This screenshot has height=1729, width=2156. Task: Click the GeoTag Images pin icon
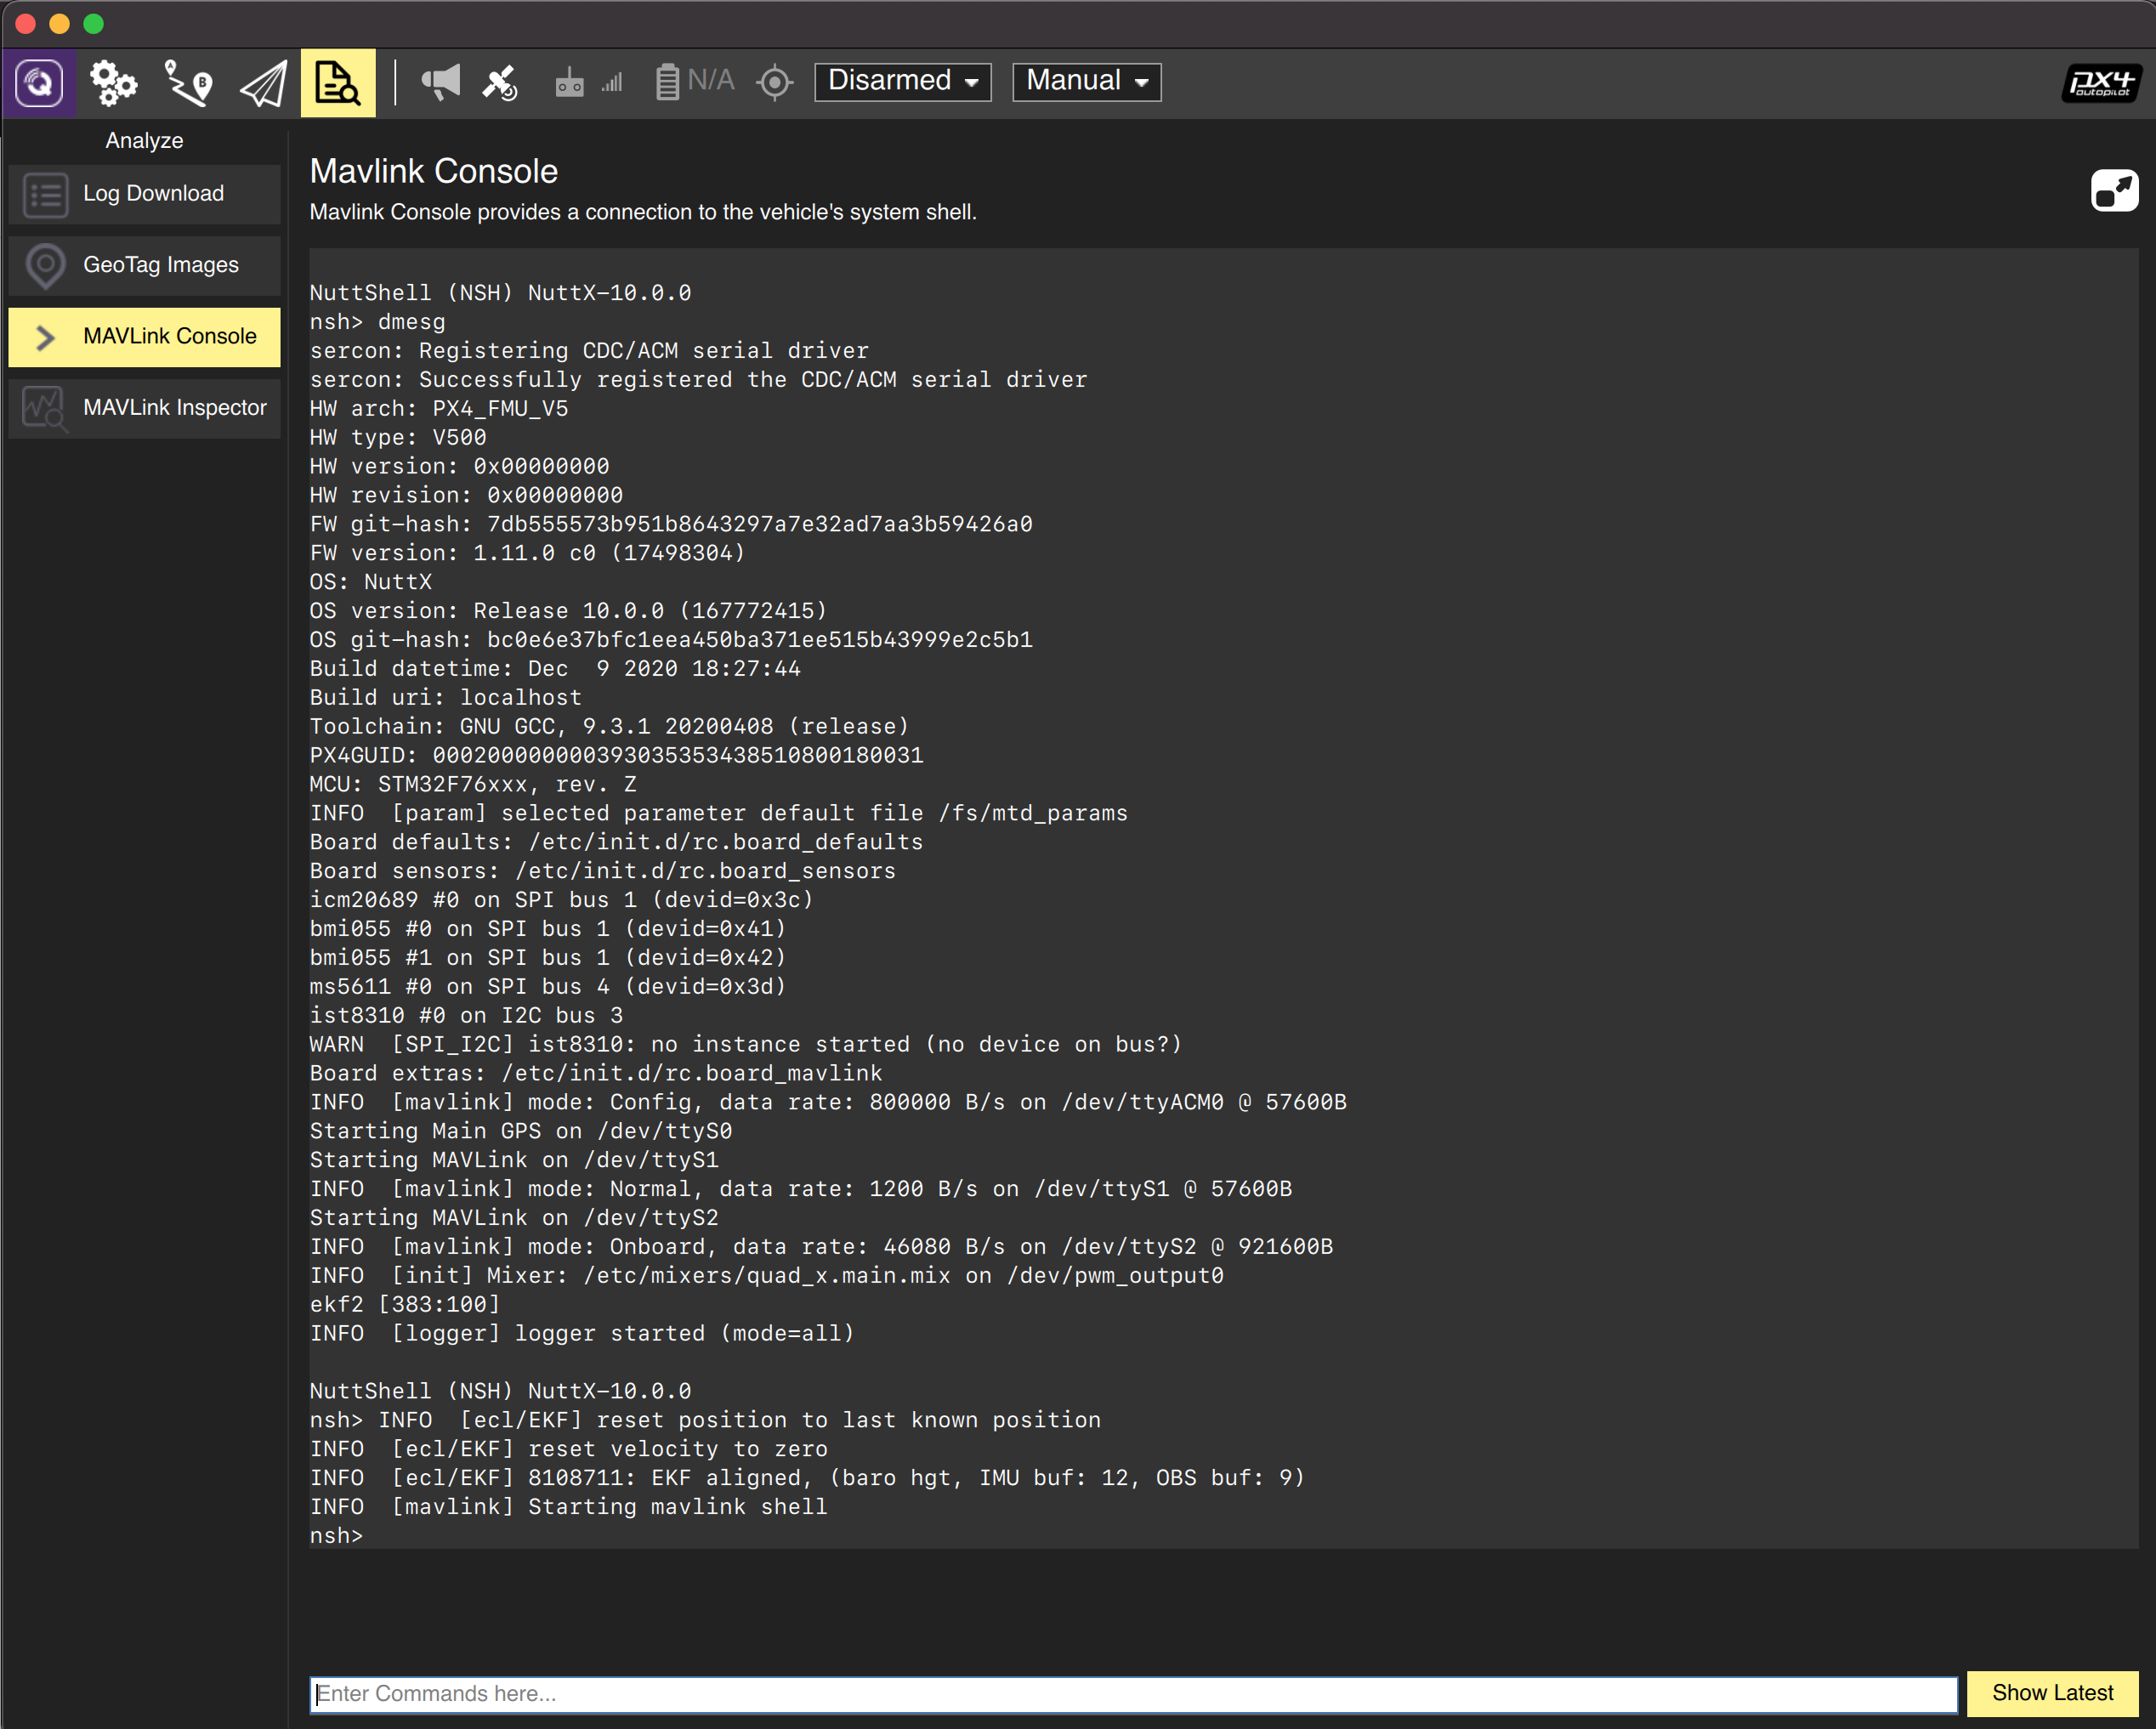pos(45,265)
